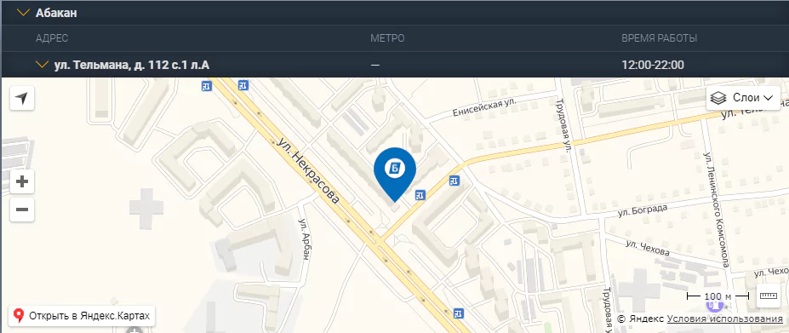Click the АДРЕС column header

52,38
